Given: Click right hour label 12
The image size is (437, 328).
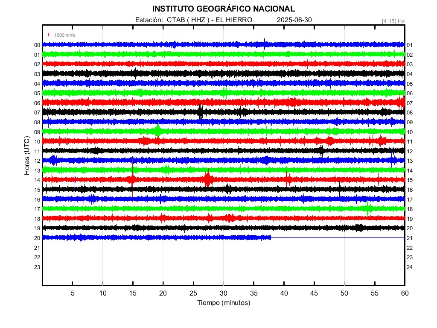Looking at the screenshot, I should pos(409,152).
